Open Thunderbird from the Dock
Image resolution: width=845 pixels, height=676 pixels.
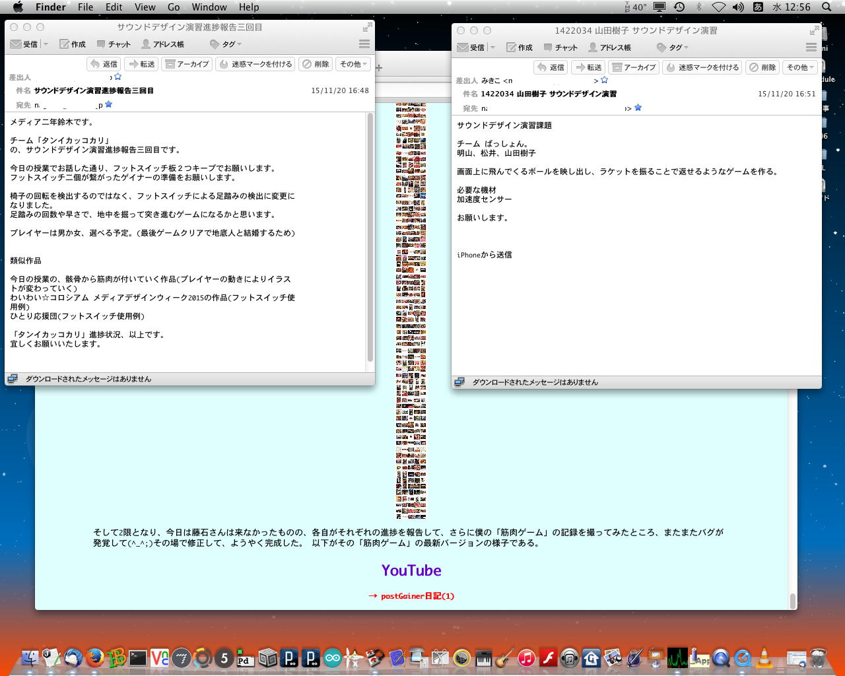[73, 658]
